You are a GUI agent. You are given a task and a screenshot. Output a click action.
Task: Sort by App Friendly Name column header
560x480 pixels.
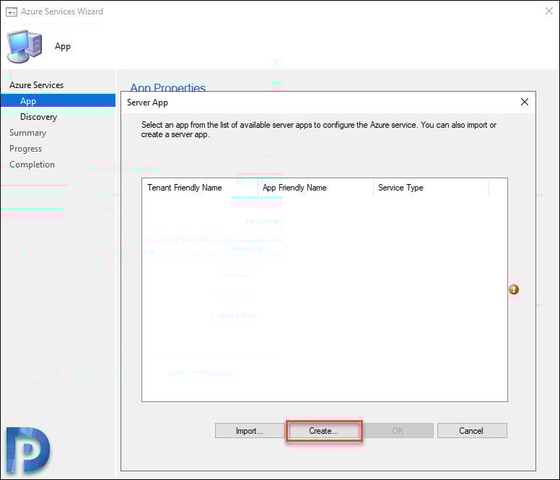pos(315,188)
